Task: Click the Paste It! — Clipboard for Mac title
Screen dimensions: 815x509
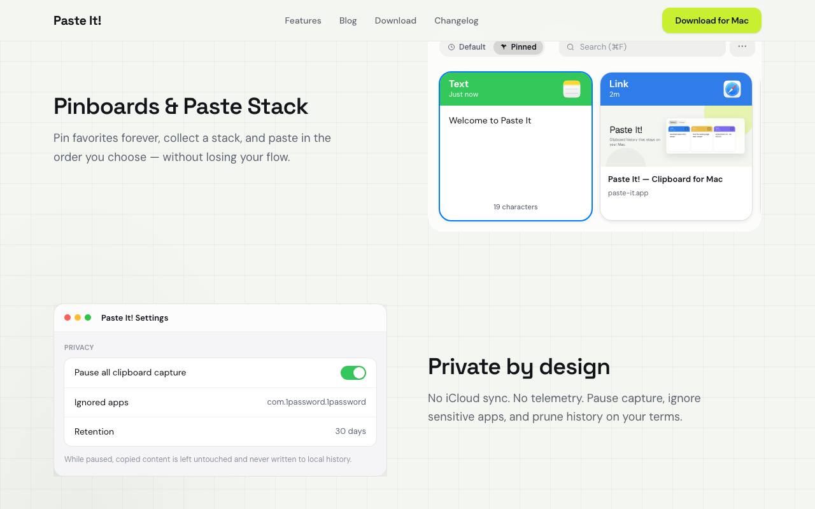Action: [x=665, y=179]
